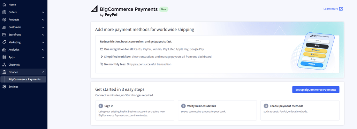Image resolution: width=357 pixels, height=129 pixels.
Task: Click the Orders clipboard icon
Action: pyautogui.click(x=4, y=12)
